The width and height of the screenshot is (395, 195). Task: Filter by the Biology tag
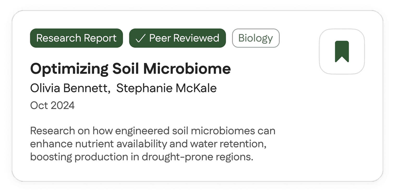[256, 38]
